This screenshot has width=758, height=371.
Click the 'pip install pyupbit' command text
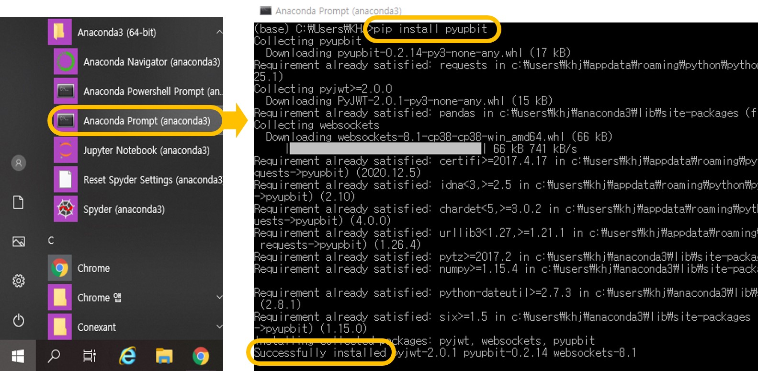coord(430,29)
